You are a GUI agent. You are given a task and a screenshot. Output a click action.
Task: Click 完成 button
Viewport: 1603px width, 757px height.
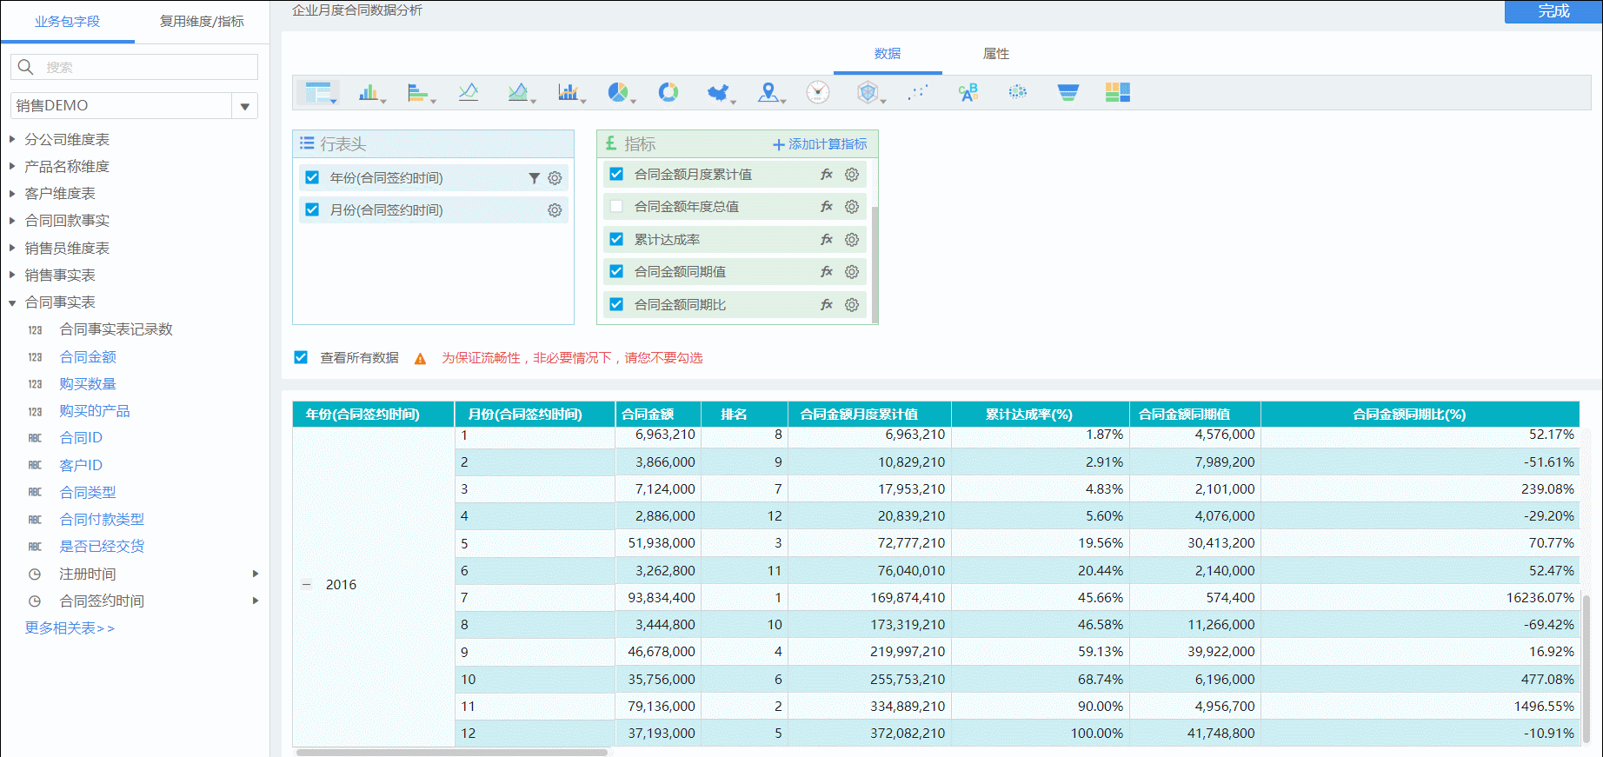tap(1553, 11)
